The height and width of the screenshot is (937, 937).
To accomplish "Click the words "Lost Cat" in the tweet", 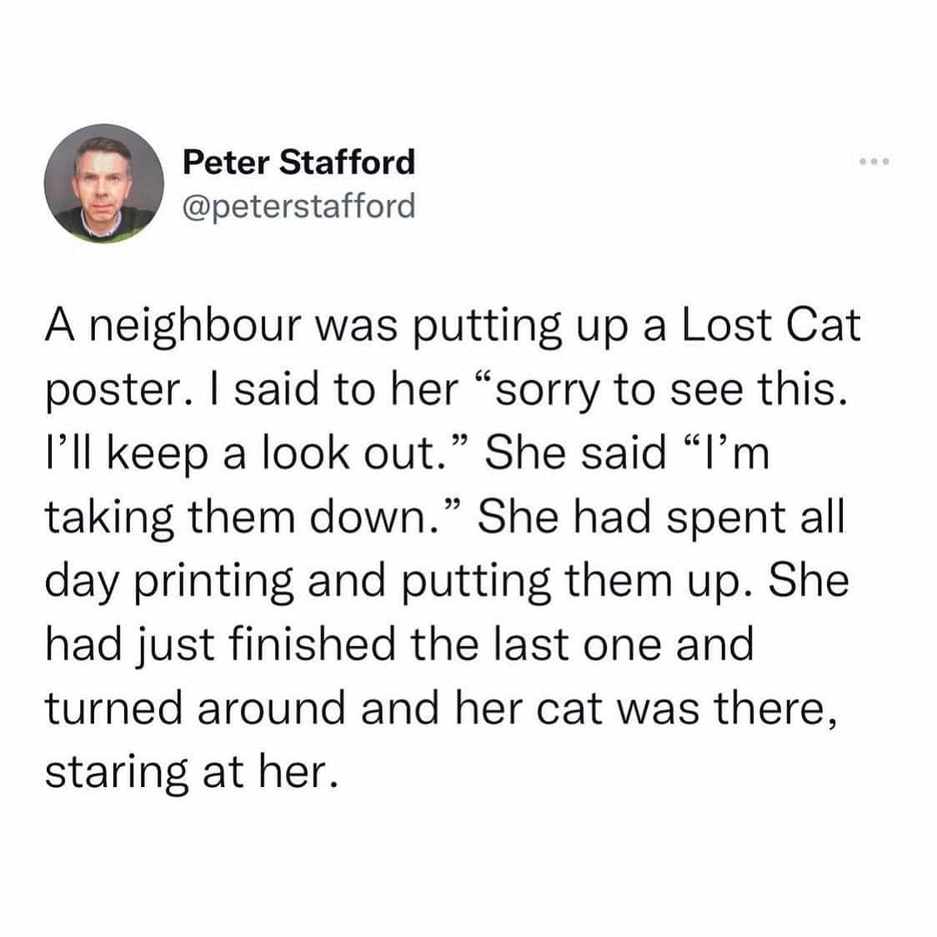I will tap(770, 326).
